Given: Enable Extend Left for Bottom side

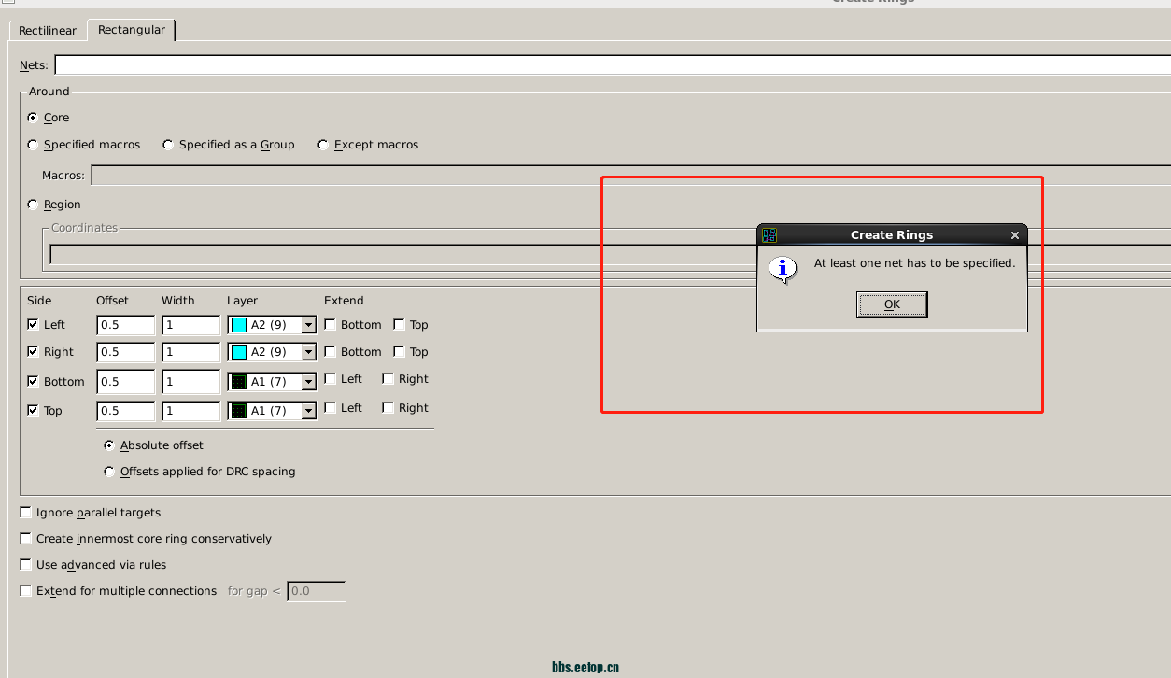Looking at the screenshot, I should click(330, 379).
